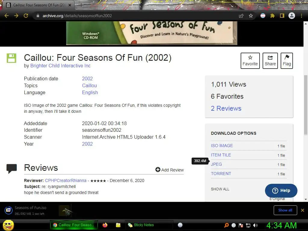View site information via the padlock icon
This screenshot has height=231, width=308.
[x=38, y=16]
